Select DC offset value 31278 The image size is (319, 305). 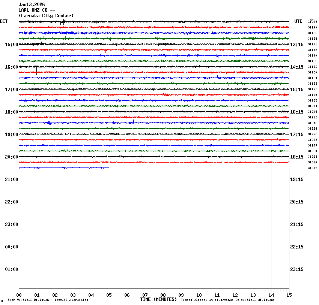[x=313, y=22]
